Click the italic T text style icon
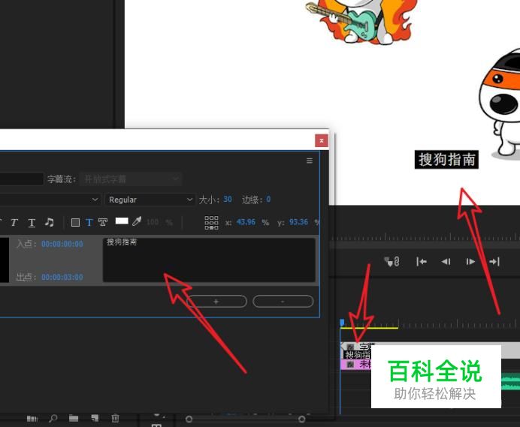 [14, 222]
